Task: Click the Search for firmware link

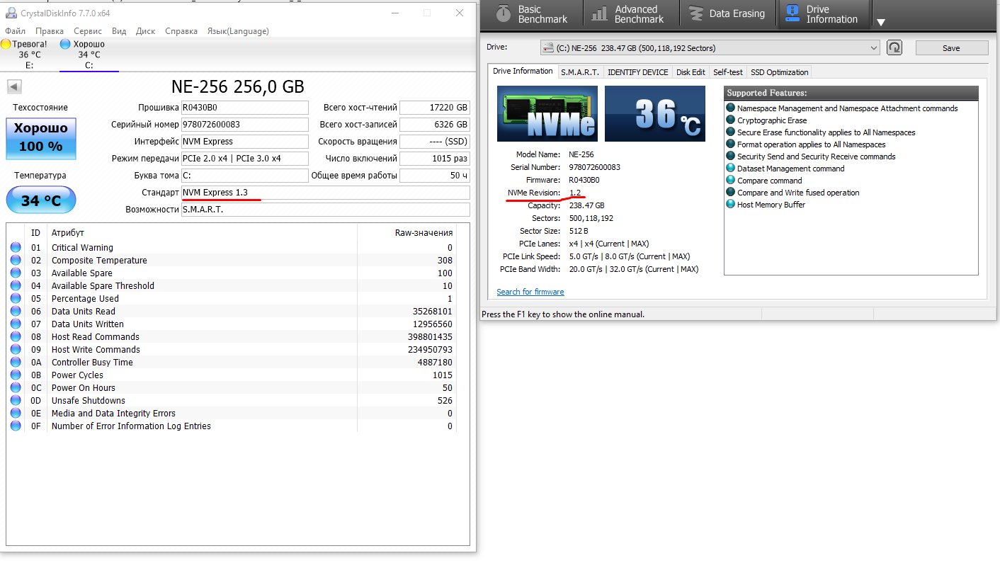Action: [530, 292]
